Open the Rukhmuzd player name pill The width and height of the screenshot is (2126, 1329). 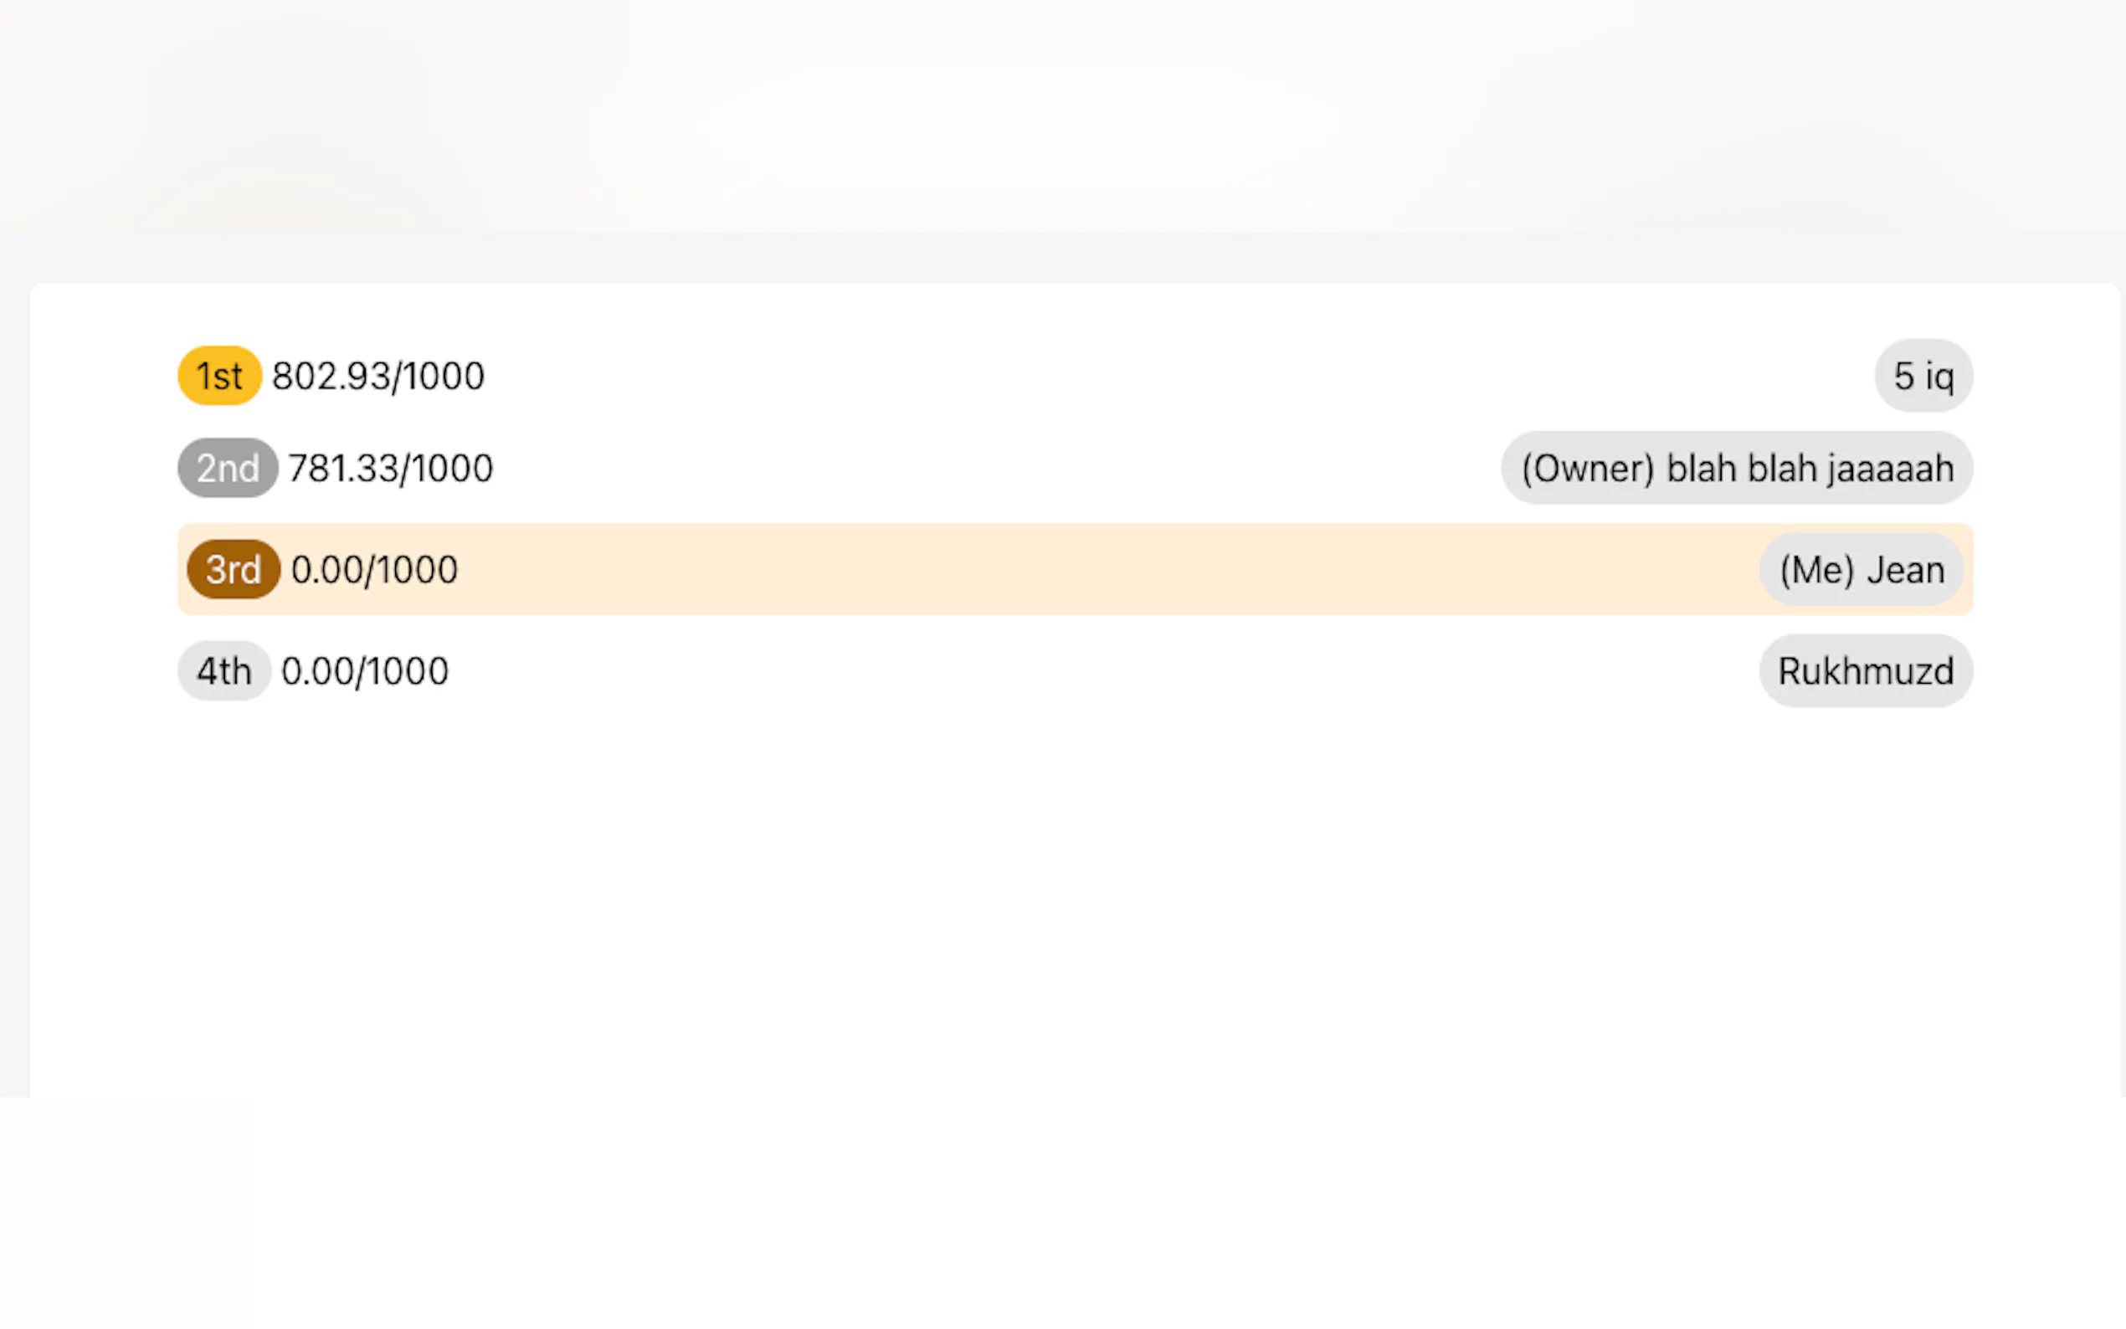click(1865, 670)
